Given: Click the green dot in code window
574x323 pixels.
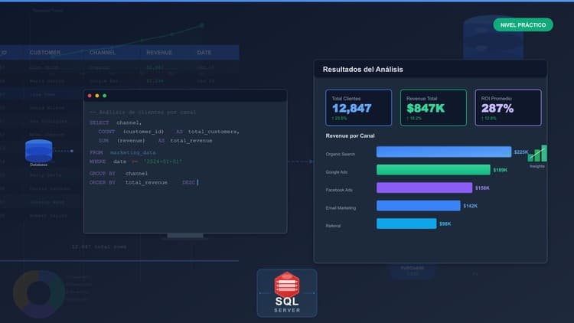Looking at the screenshot, I should pyautogui.click(x=105, y=96).
